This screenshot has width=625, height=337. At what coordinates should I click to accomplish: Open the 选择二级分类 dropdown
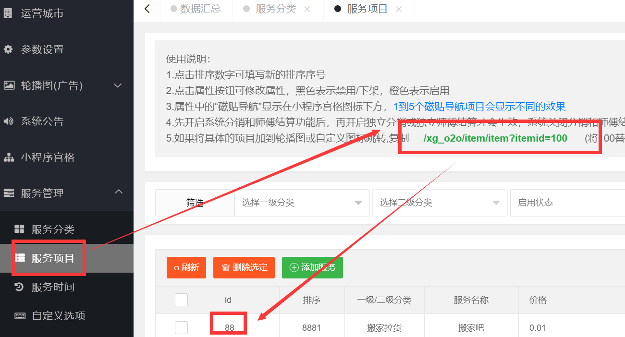tap(440, 203)
